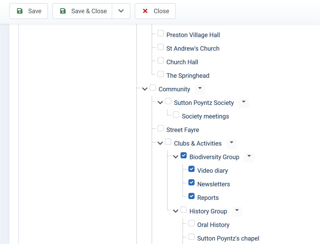This screenshot has width=320, height=244.
Task: Collapse the Community tree node chevron
Action: 145,89
